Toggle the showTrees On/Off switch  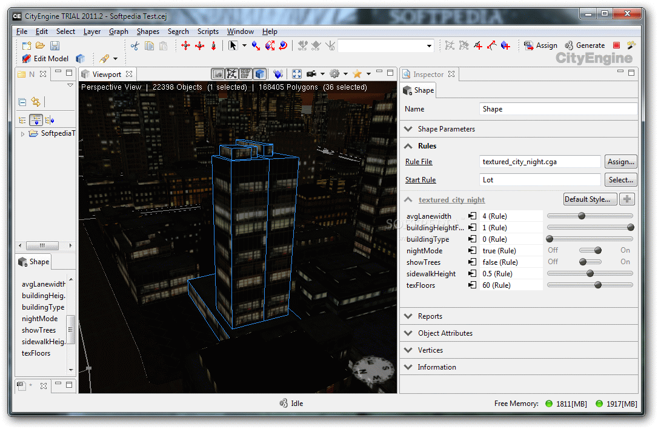pyautogui.click(x=590, y=262)
